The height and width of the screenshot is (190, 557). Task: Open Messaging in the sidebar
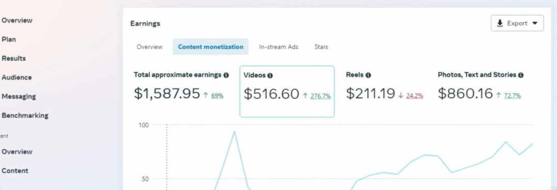(19, 96)
